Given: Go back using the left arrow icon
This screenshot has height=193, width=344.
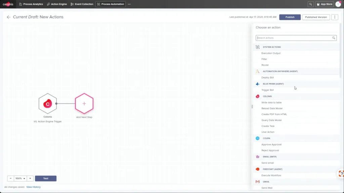Looking at the screenshot, I should pos(8,17).
